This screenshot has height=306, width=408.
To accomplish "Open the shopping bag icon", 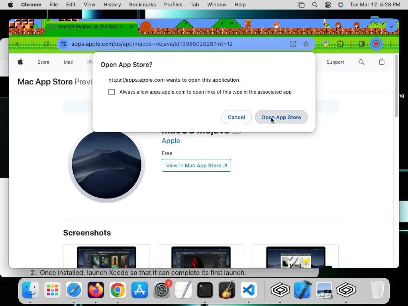I will click(381, 62).
